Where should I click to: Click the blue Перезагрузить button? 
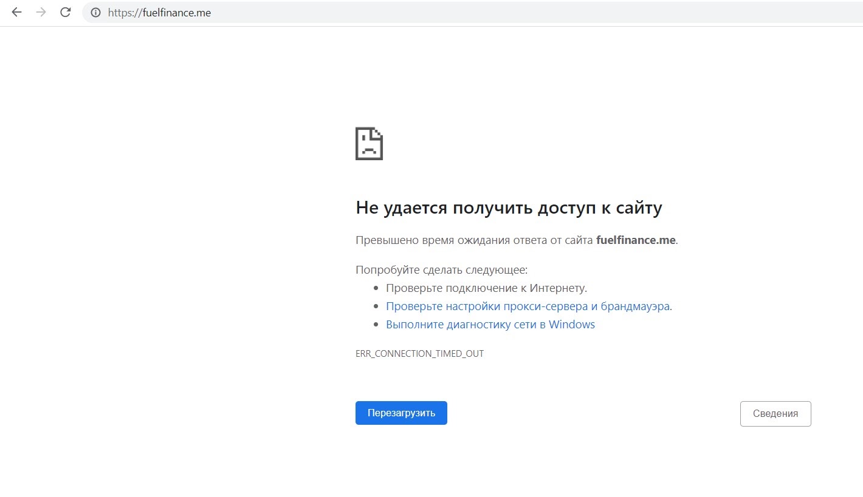pyautogui.click(x=401, y=413)
